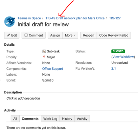This screenshot has width=138, height=134.
Task: Open fix version 2.1 link
Action: coord(113,69)
